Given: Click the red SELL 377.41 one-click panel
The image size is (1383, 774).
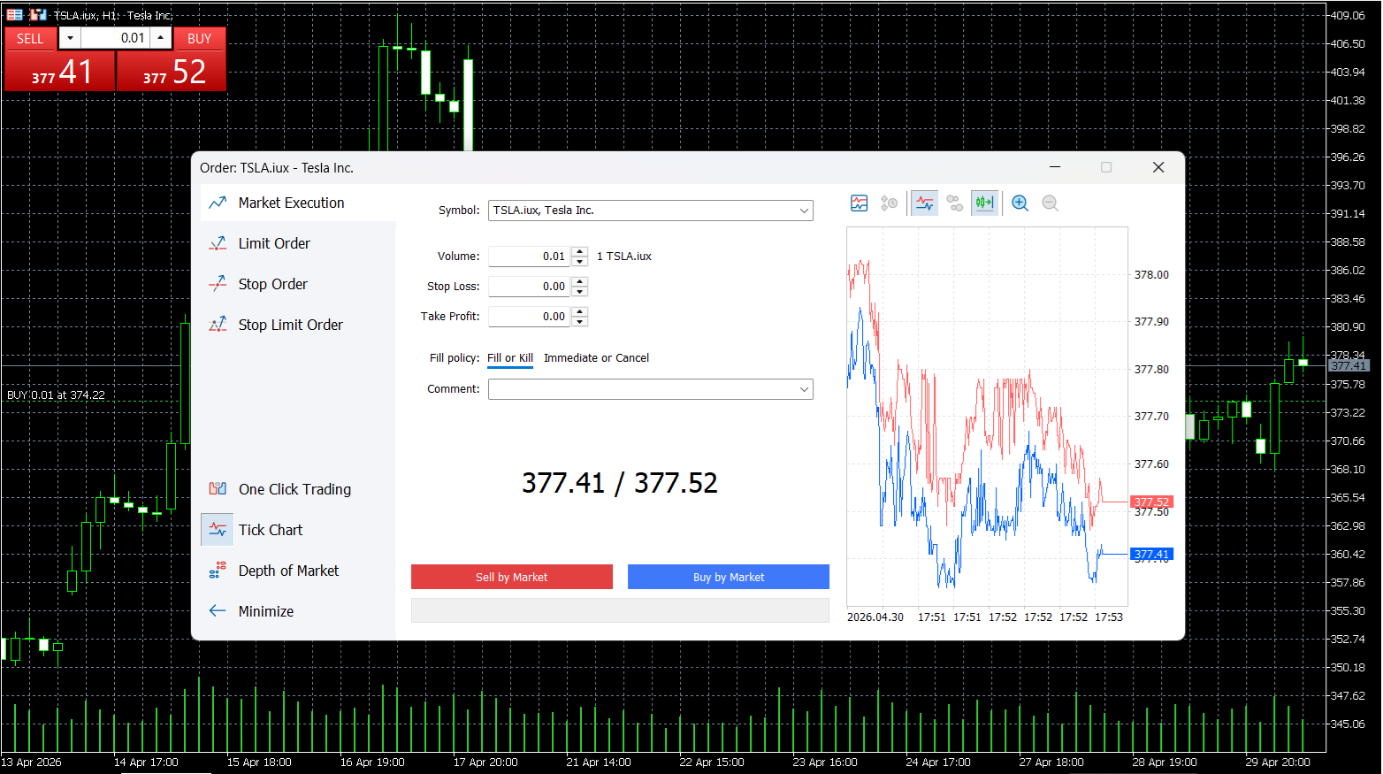Looking at the screenshot, I should (60, 71).
